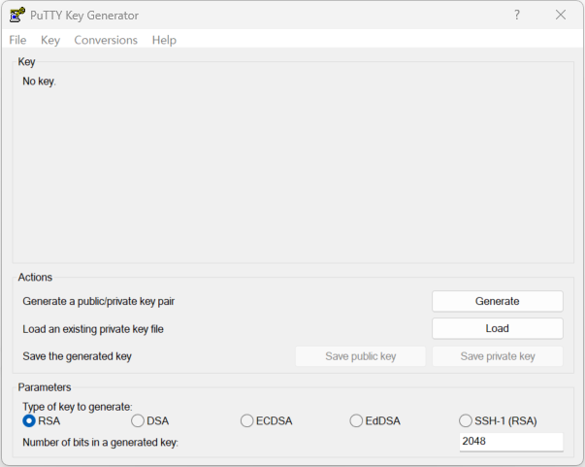Image resolution: width=585 pixels, height=467 pixels.
Task: Click the question mark help button
Action: (517, 15)
